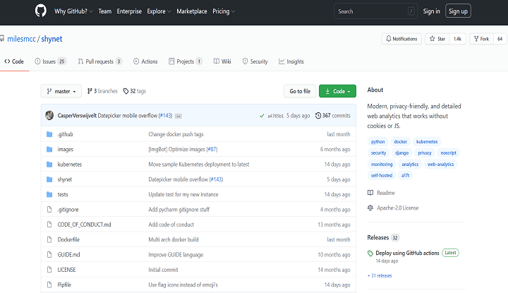Click the Go to file button
Screen dimensions: 508x293
tap(300, 91)
